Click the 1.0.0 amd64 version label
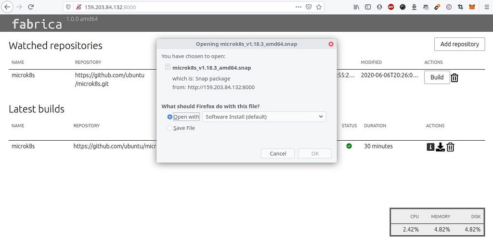Screen dimensions: 493x242 tap(82, 19)
